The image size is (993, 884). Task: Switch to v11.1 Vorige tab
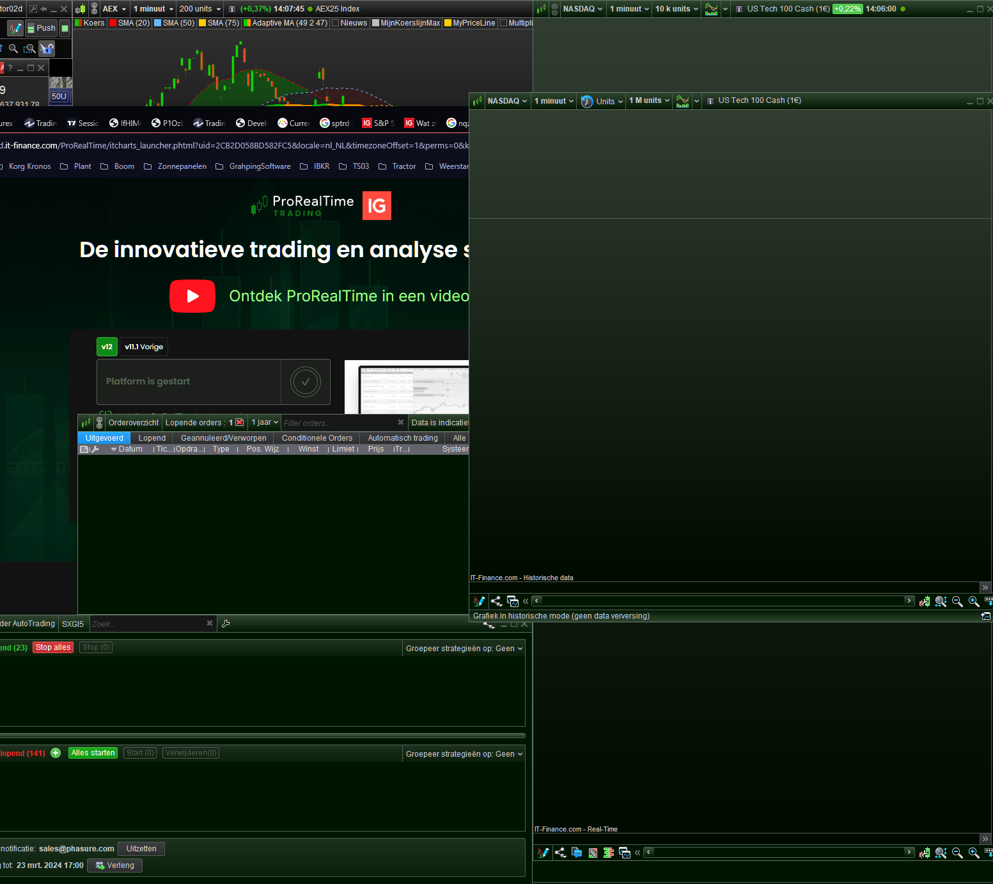coord(144,347)
